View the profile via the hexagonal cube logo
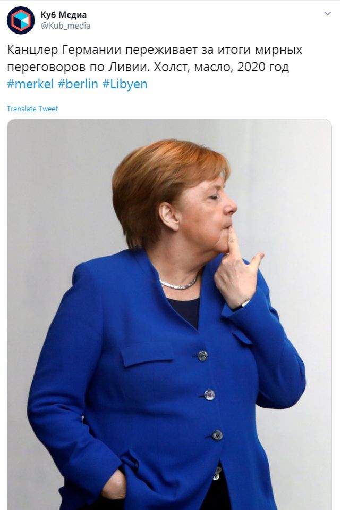The width and height of the screenshot is (340, 510). pyautogui.click(x=20, y=20)
